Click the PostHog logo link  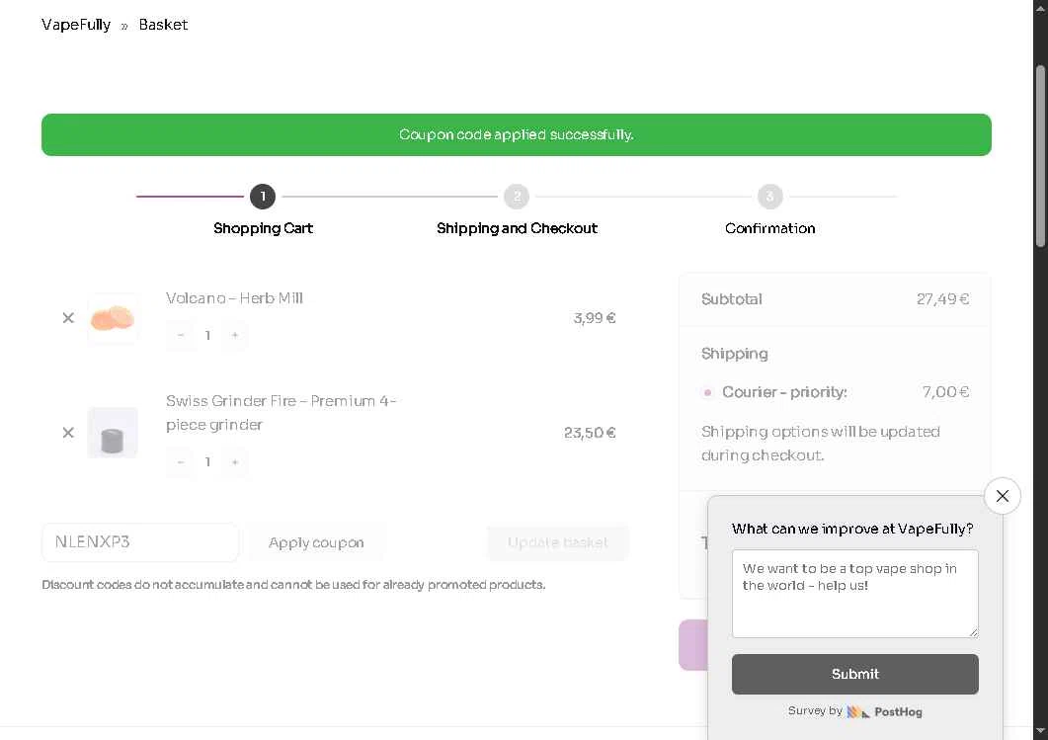[885, 711]
